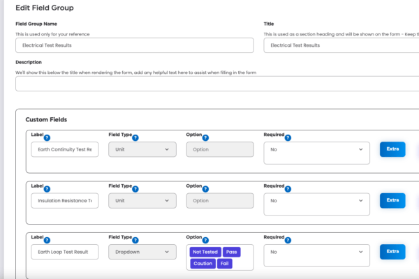Click help icon beside first row Required

point(288,138)
